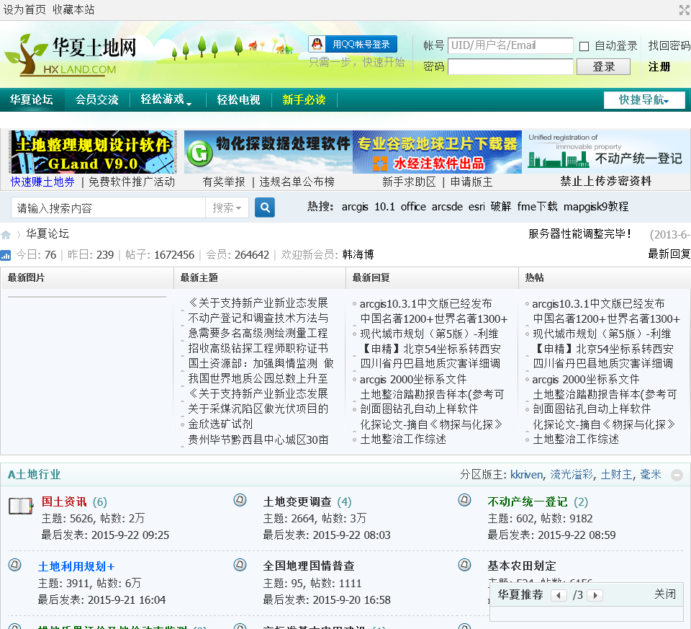Click the 登录 button

pos(603,66)
